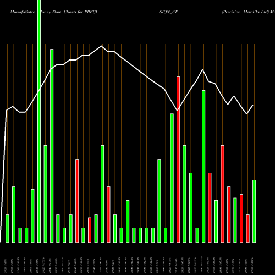275x275 pixels.
Task: Click the '(Precision Metaliks Ltd)' title text
Action: pyautogui.click(x=245, y=12)
